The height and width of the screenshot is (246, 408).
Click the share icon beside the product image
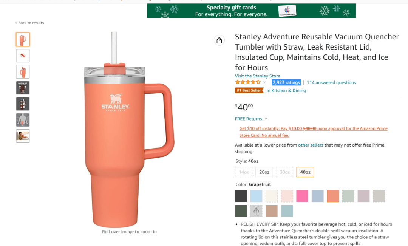pos(219,40)
